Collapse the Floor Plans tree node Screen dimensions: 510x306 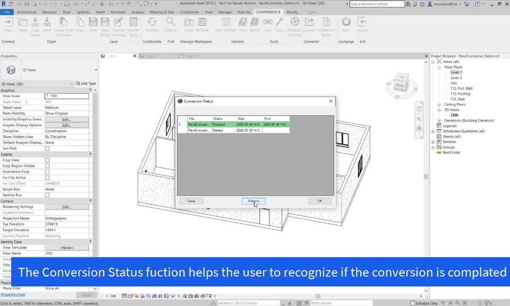[439, 67]
